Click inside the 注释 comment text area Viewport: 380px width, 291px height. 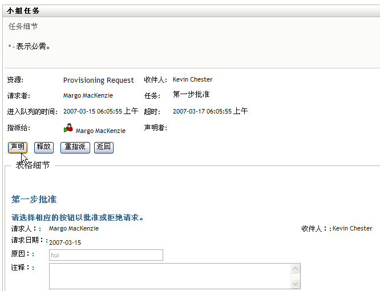[x=169, y=276]
